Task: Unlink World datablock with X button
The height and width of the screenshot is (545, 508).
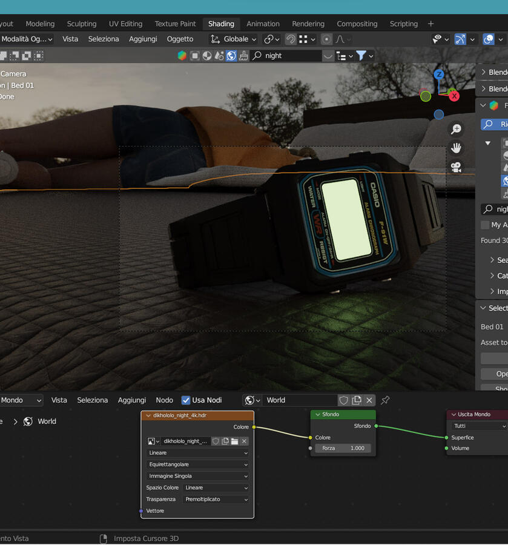Action: pyautogui.click(x=369, y=400)
